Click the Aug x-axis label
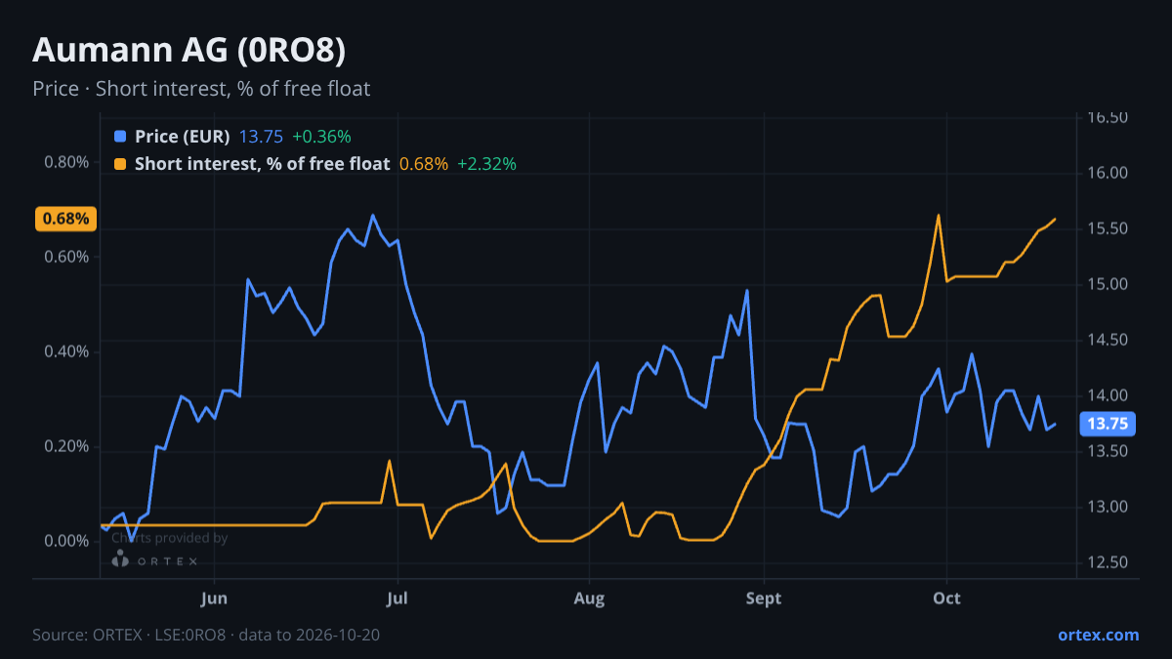This screenshot has width=1172, height=659. pyautogui.click(x=590, y=597)
